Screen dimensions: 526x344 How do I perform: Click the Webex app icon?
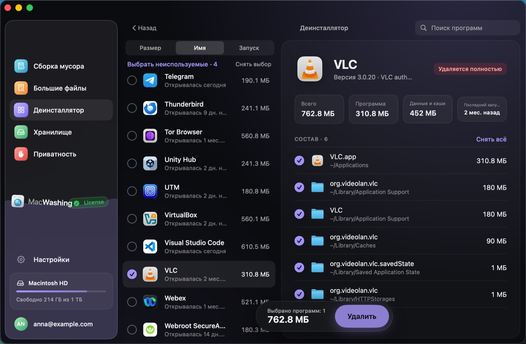coord(150,302)
